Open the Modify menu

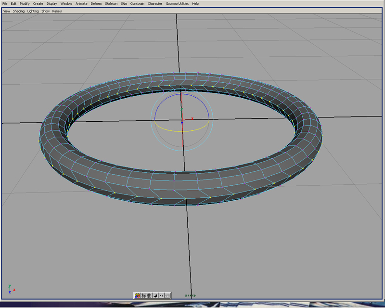25,4
